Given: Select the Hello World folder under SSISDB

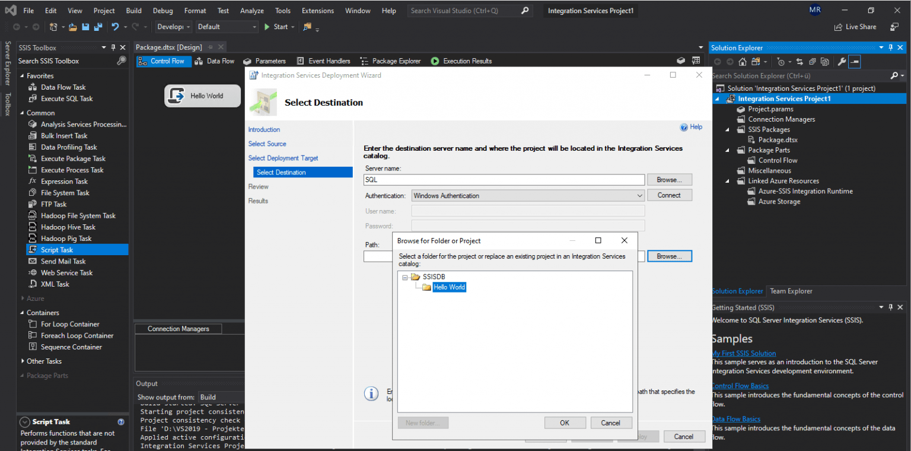Looking at the screenshot, I should point(449,287).
